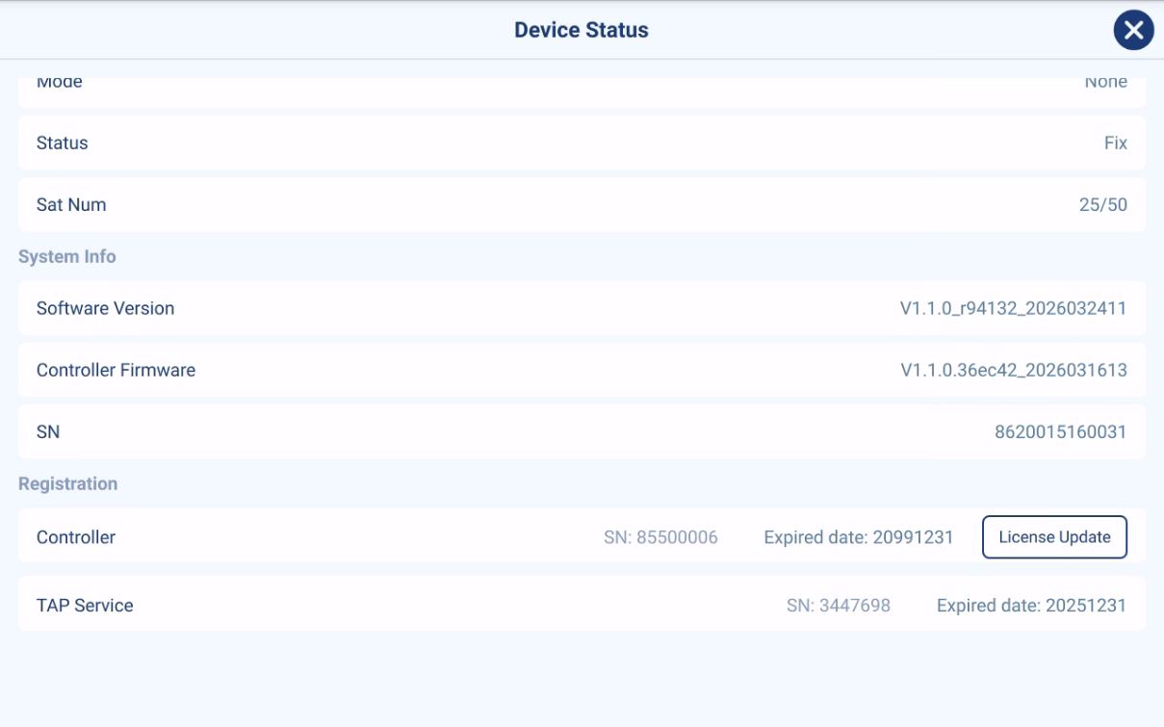Select the Sat Num label
The height and width of the screenshot is (727, 1164).
point(71,204)
